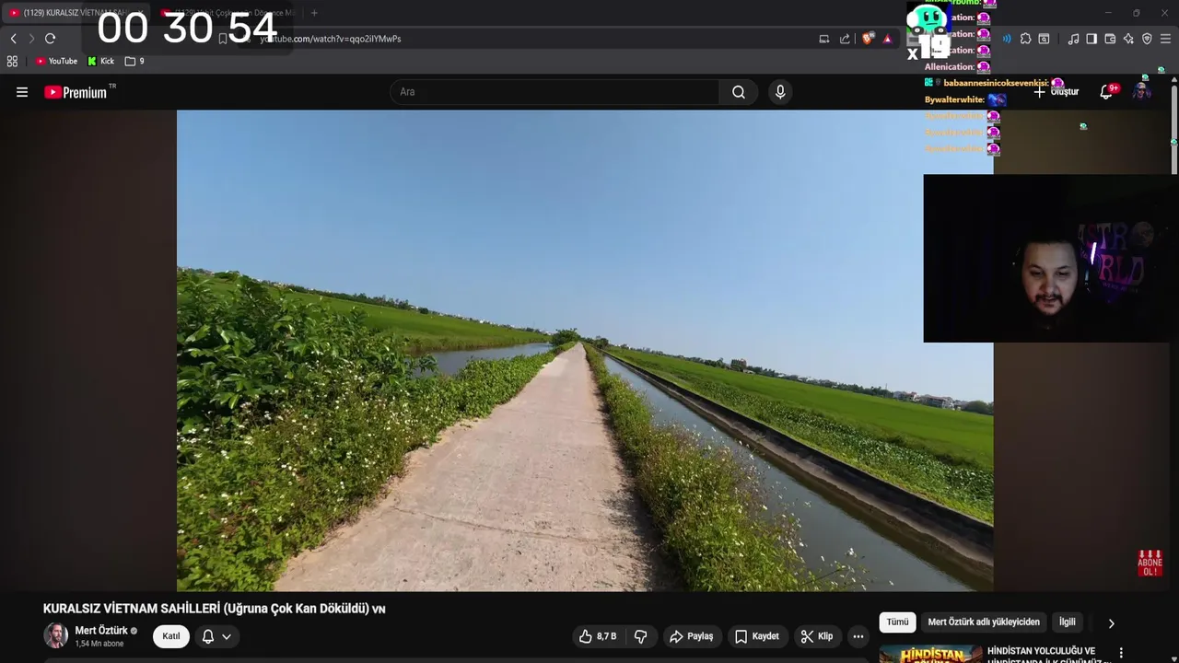Open the extensions puzzle icon
Image resolution: width=1179 pixels, height=663 pixels.
[x=1025, y=39]
